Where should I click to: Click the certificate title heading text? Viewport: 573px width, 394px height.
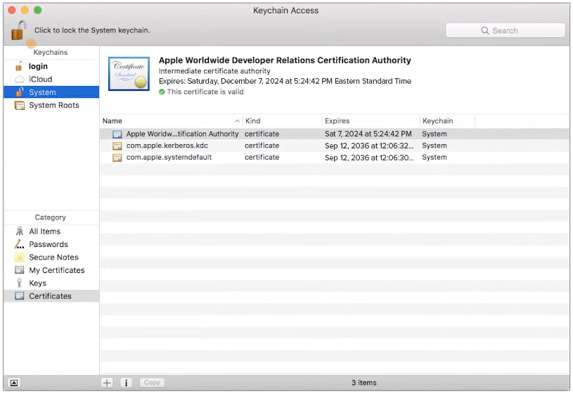click(285, 61)
